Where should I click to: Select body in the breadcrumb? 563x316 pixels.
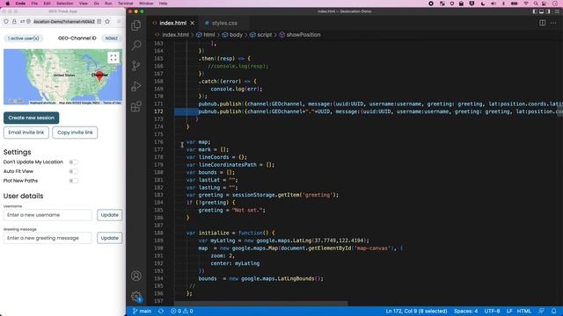232,35
